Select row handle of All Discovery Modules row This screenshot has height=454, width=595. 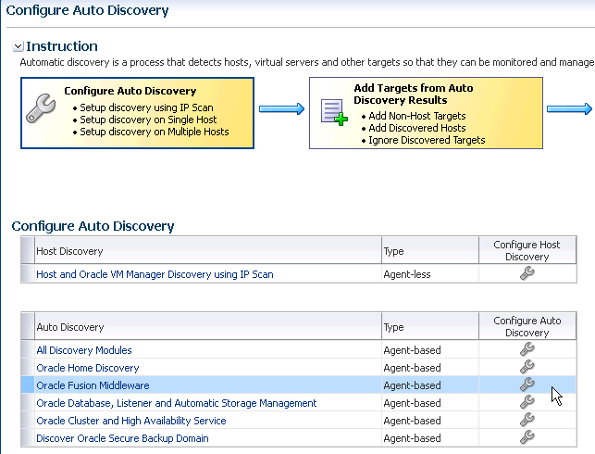click(28, 349)
